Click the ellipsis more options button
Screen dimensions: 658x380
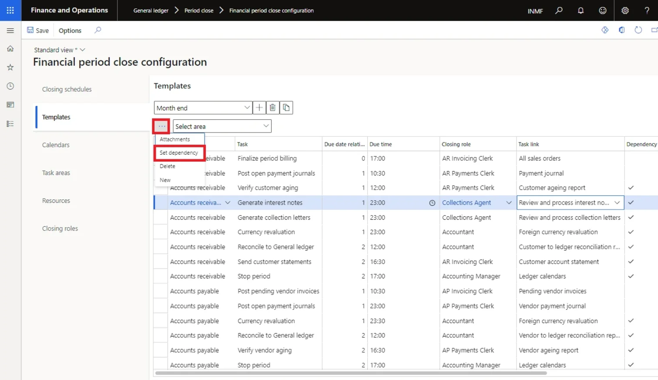point(161,126)
